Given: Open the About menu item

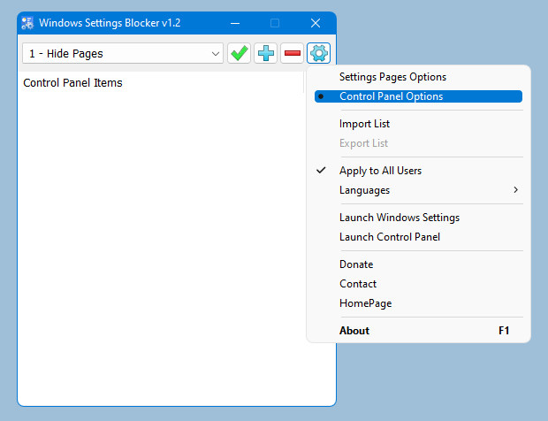Looking at the screenshot, I should 354,331.
